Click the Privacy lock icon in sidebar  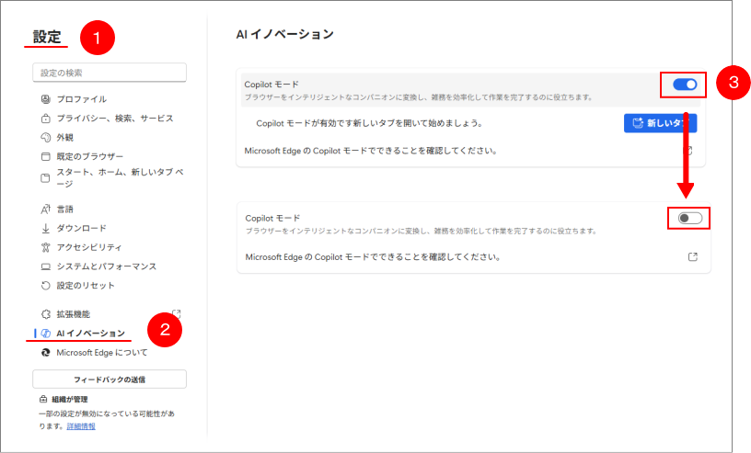tap(45, 119)
